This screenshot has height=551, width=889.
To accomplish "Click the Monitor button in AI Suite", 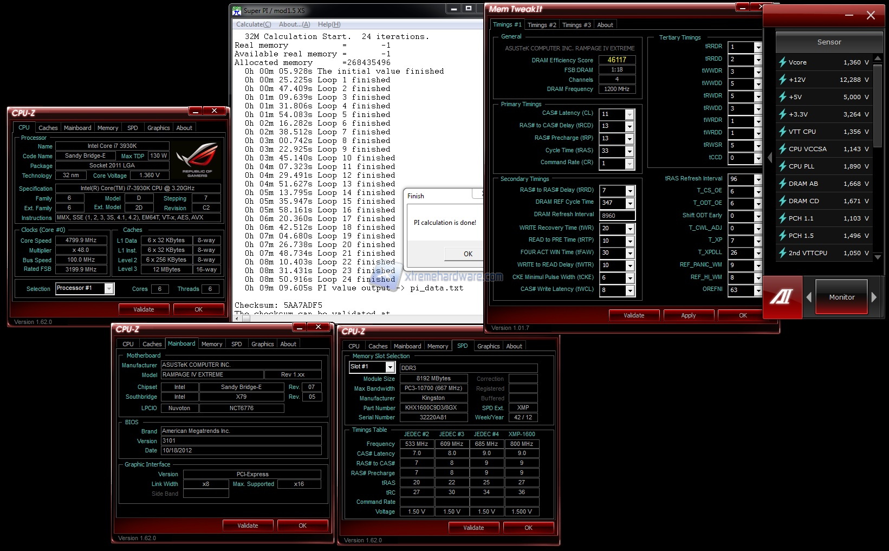I will pyautogui.click(x=841, y=297).
